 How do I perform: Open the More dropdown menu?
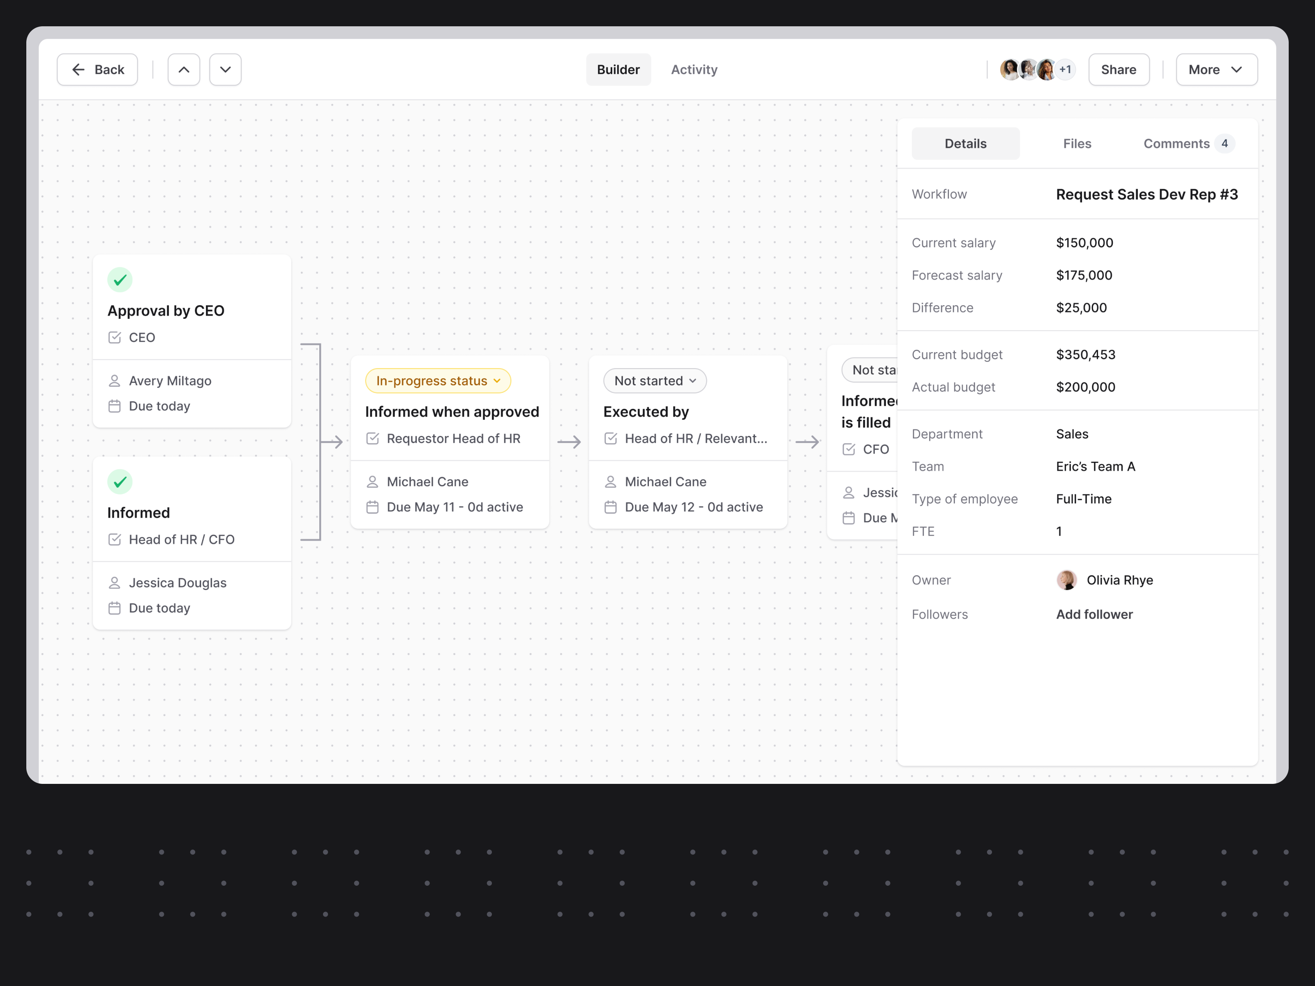1216,69
